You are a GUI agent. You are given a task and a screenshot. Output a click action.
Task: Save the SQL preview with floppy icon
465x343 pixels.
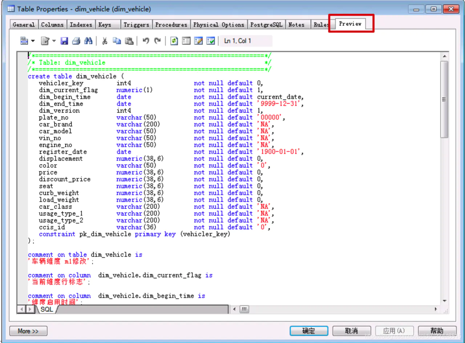pos(64,41)
